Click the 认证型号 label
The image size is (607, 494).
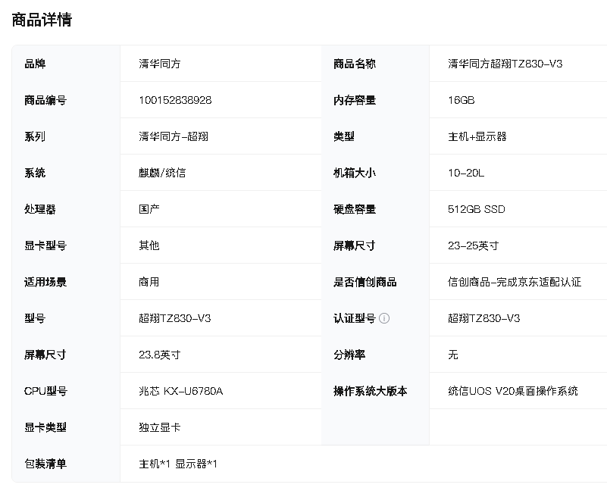(355, 318)
